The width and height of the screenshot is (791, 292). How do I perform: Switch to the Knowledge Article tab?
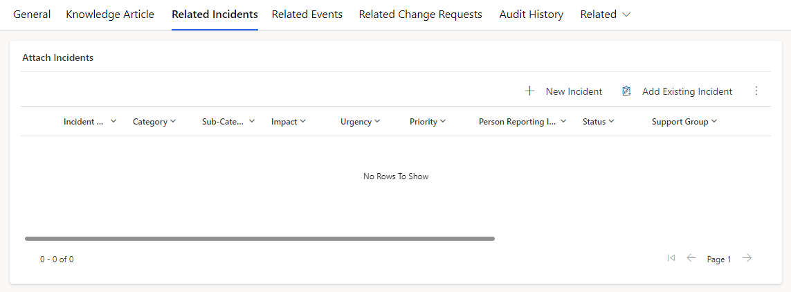click(110, 15)
